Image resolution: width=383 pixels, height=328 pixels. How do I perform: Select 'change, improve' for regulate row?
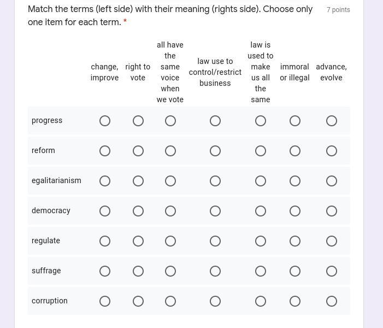click(x=105, y=241)
